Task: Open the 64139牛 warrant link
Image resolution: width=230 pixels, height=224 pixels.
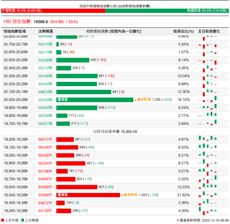Action: point(45,211)
